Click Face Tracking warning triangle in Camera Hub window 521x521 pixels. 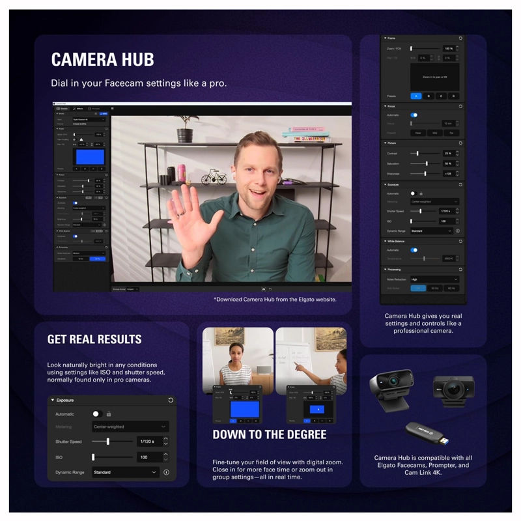coord(81,139)
